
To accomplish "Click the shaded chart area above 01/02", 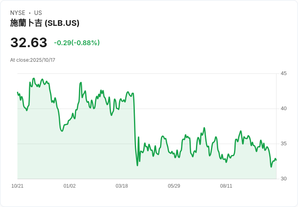I will [x=70, y=153].
